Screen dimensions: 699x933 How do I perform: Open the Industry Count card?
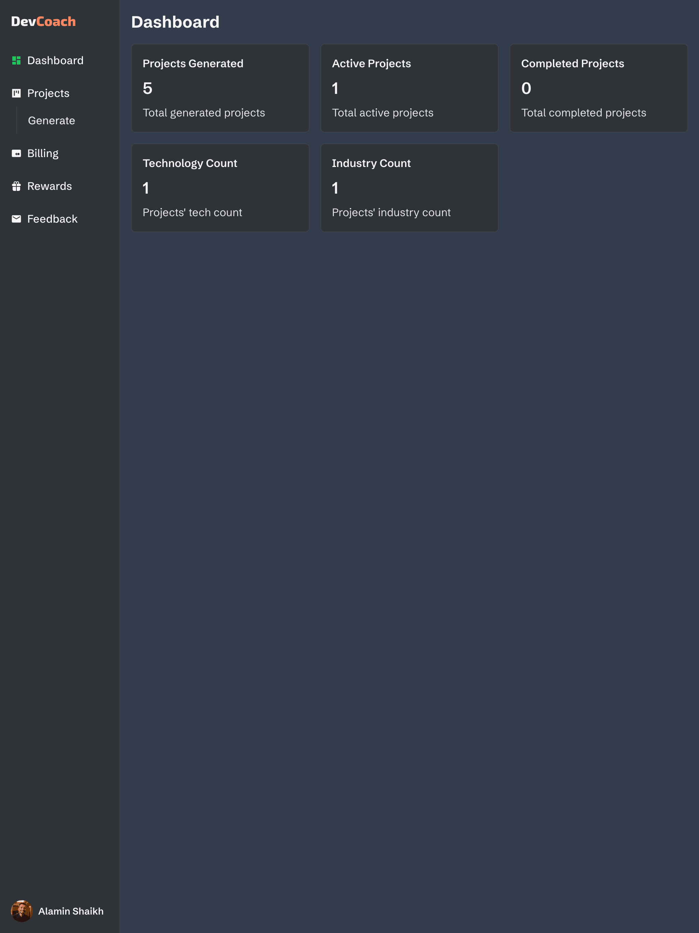pyautogui.click(x=409, y=188)
